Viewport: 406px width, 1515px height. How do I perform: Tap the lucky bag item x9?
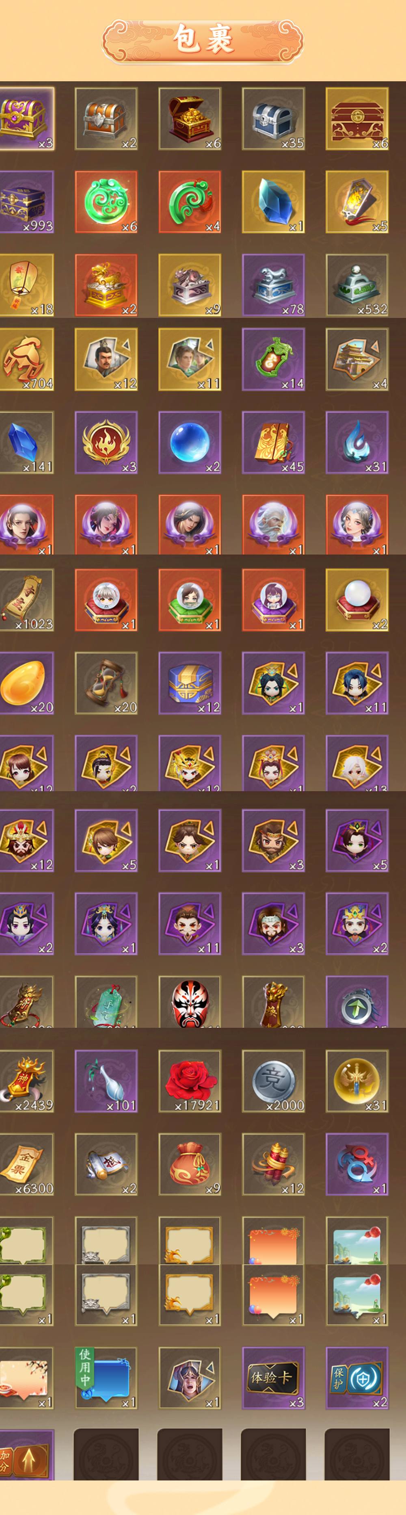[x=190, y=1164]
